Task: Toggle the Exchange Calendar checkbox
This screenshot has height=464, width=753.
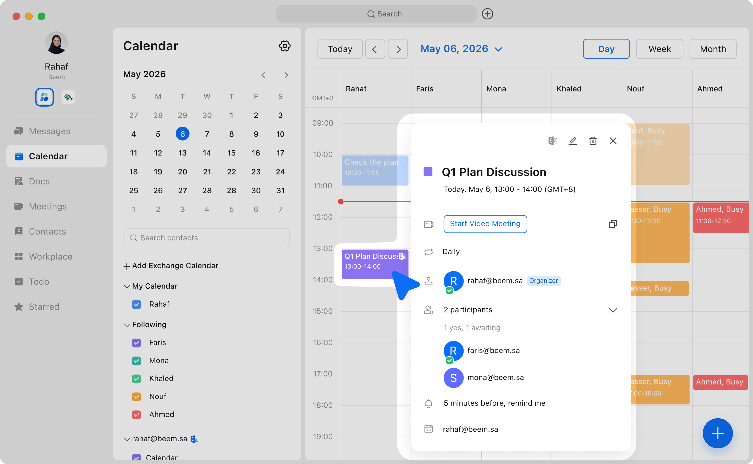Action: pyautogui.click(x=136, y=457)
